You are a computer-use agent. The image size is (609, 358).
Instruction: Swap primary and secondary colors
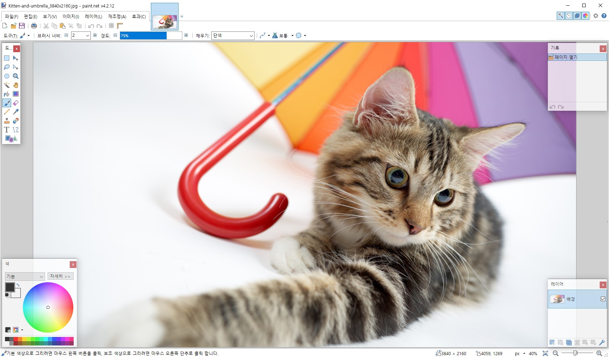pos(18,285)
